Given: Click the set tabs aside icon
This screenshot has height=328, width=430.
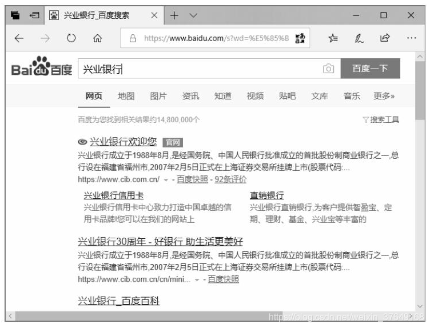Looking at the screenshot, I should [x=34, y=15].
